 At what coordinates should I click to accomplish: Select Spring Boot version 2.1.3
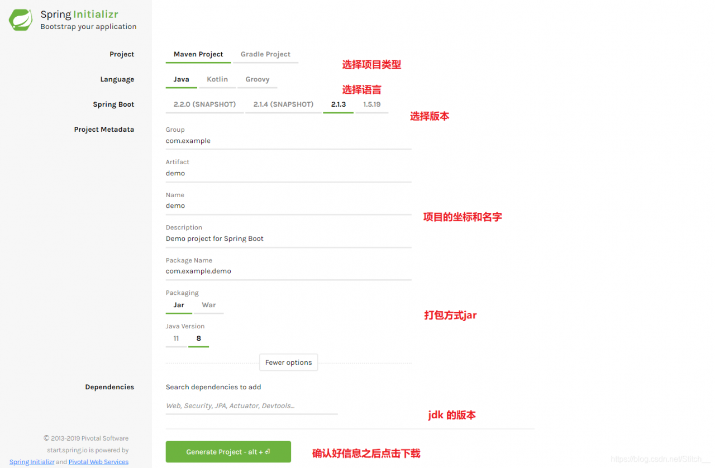pos(338,104)
